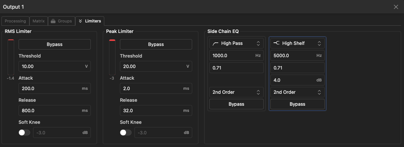The width and height of the screenshot is (404, 147).
Task: Enable the Peak Limiter Soft Knee toggle
Action: coord(126,133)
